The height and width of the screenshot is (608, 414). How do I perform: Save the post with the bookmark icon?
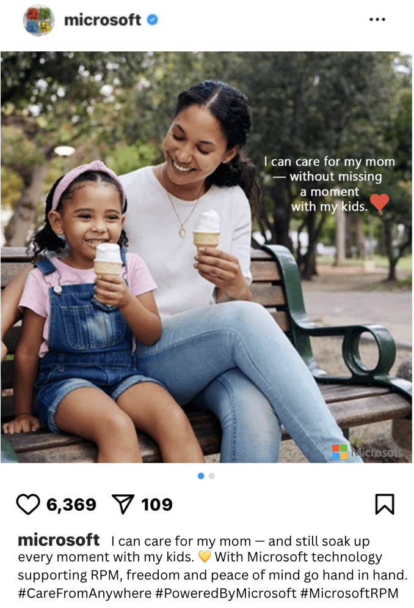385,504
